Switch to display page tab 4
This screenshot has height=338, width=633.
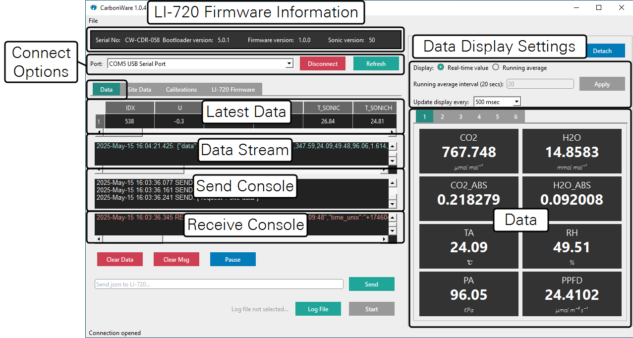[x=479, y=117]
